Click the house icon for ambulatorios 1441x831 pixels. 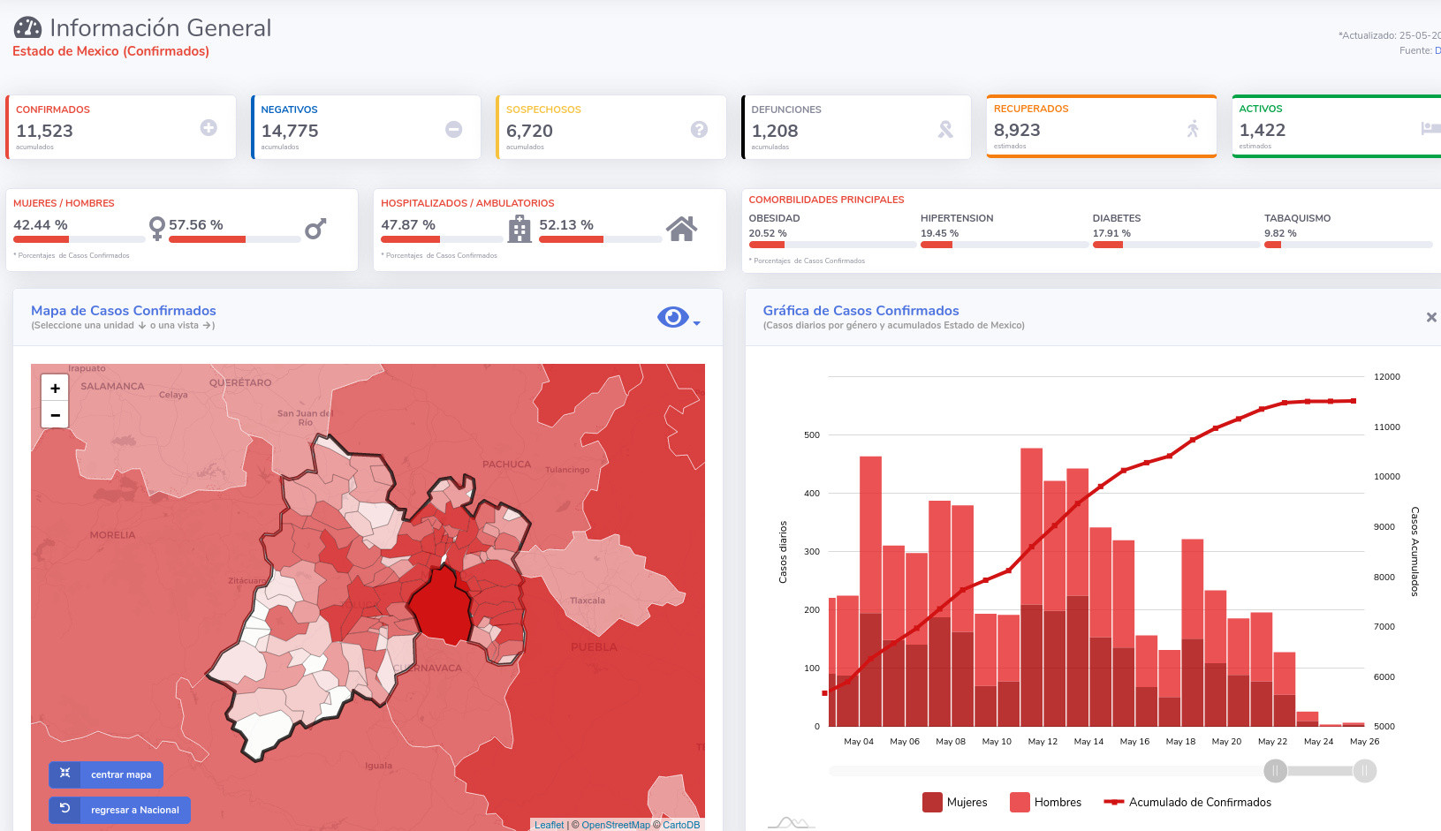(681, 229)
